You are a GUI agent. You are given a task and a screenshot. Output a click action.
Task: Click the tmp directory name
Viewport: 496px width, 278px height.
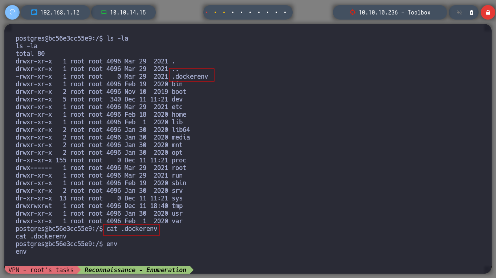pyautogui.click(x=177, y=206)
